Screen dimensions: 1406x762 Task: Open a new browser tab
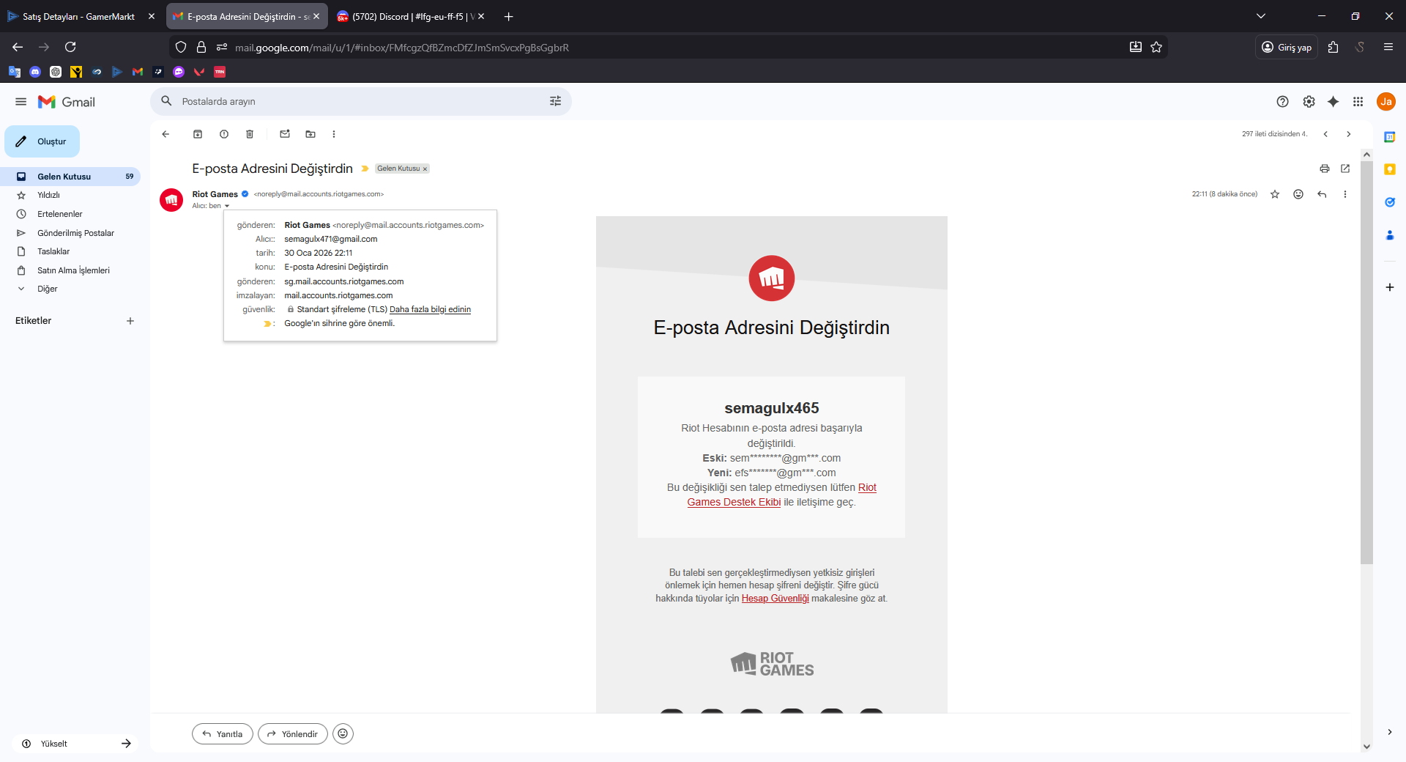509,16
